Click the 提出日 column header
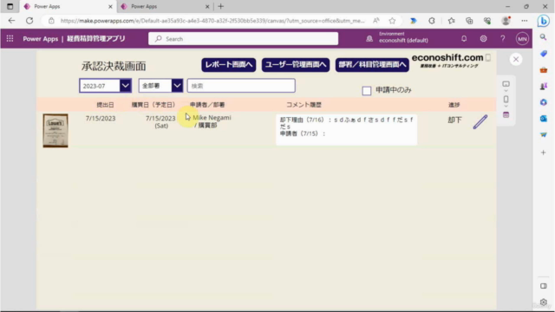 tap(105, 105)
